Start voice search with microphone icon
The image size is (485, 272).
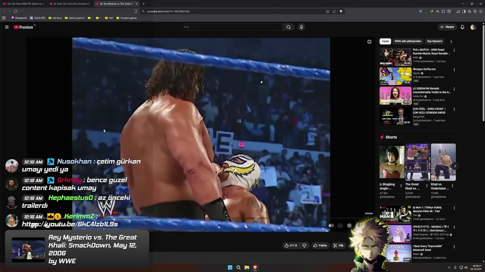(x=301, y=27)
